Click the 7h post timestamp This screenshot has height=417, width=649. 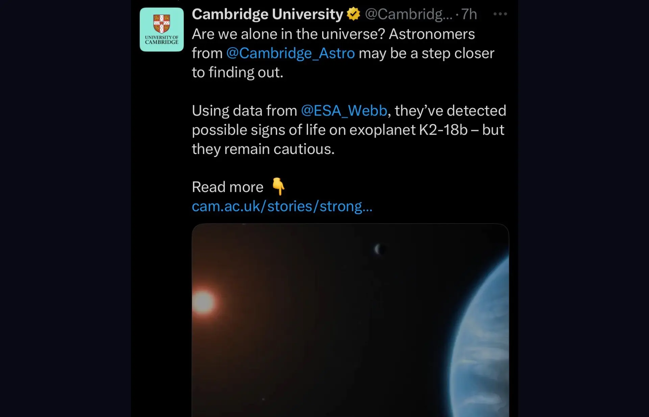pyautogui.click(x=469, y=14)
